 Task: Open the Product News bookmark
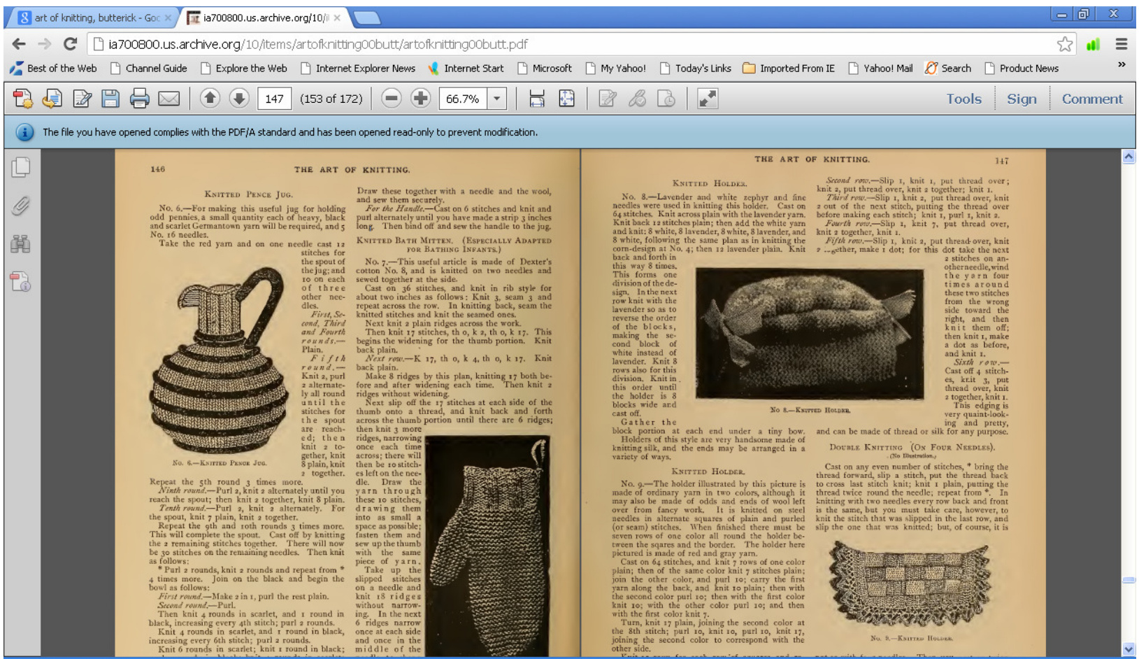[x=1022, y=68]
